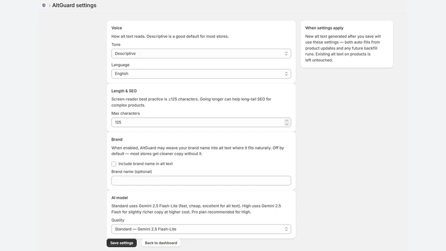Click the Language field label

120,65
